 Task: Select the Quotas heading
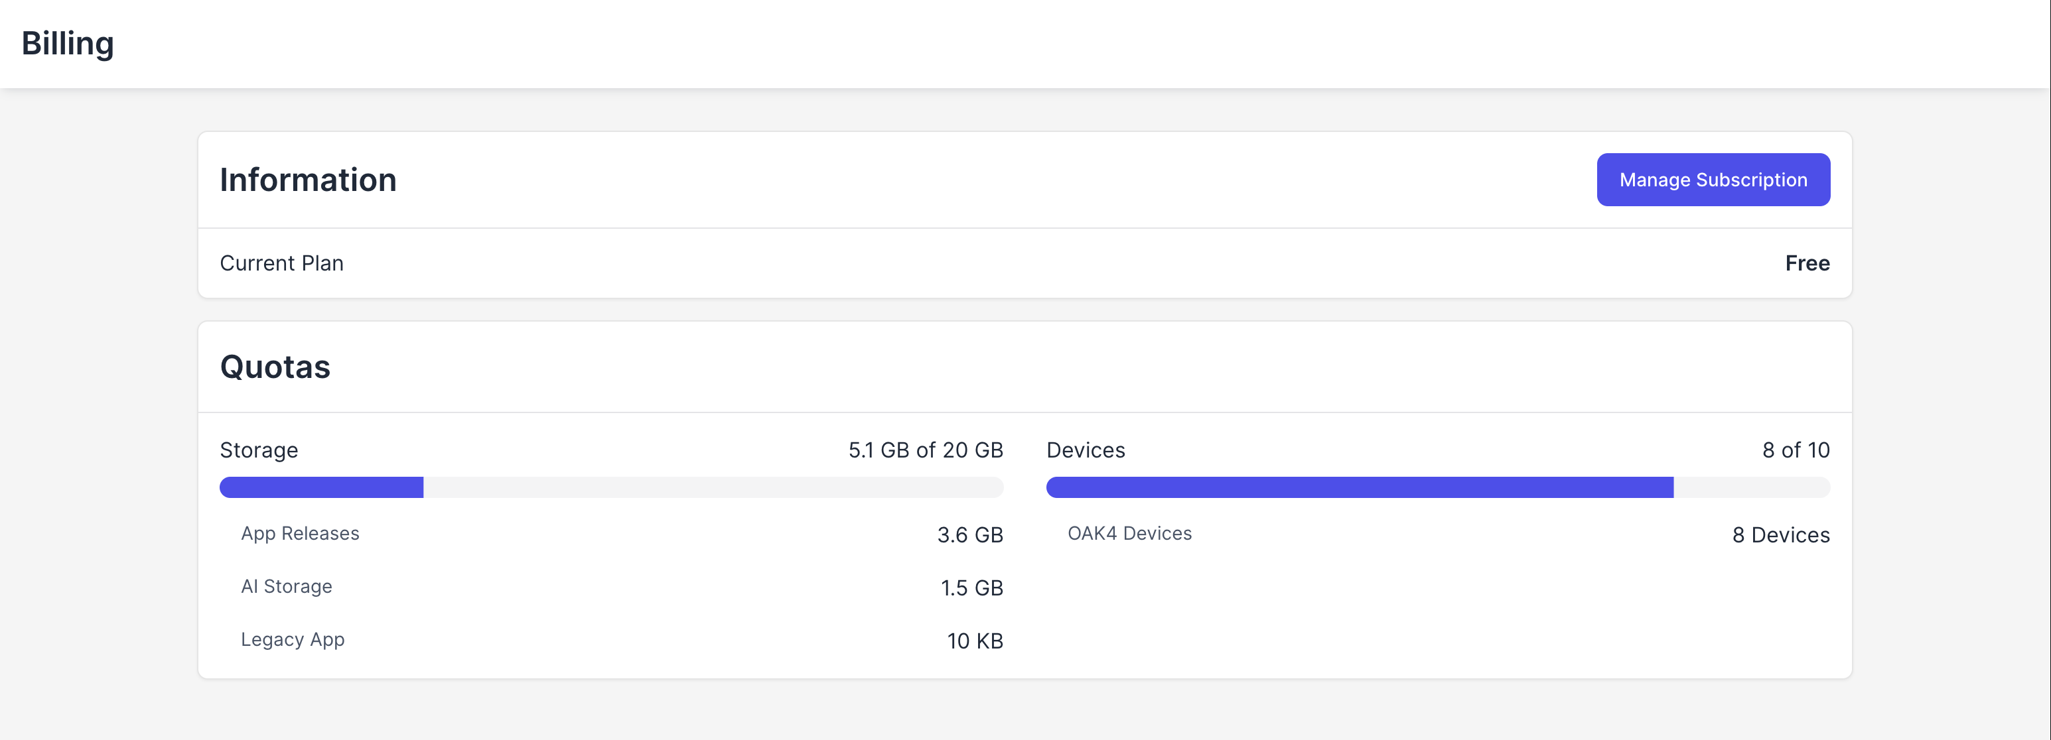(x=275, y=367)
